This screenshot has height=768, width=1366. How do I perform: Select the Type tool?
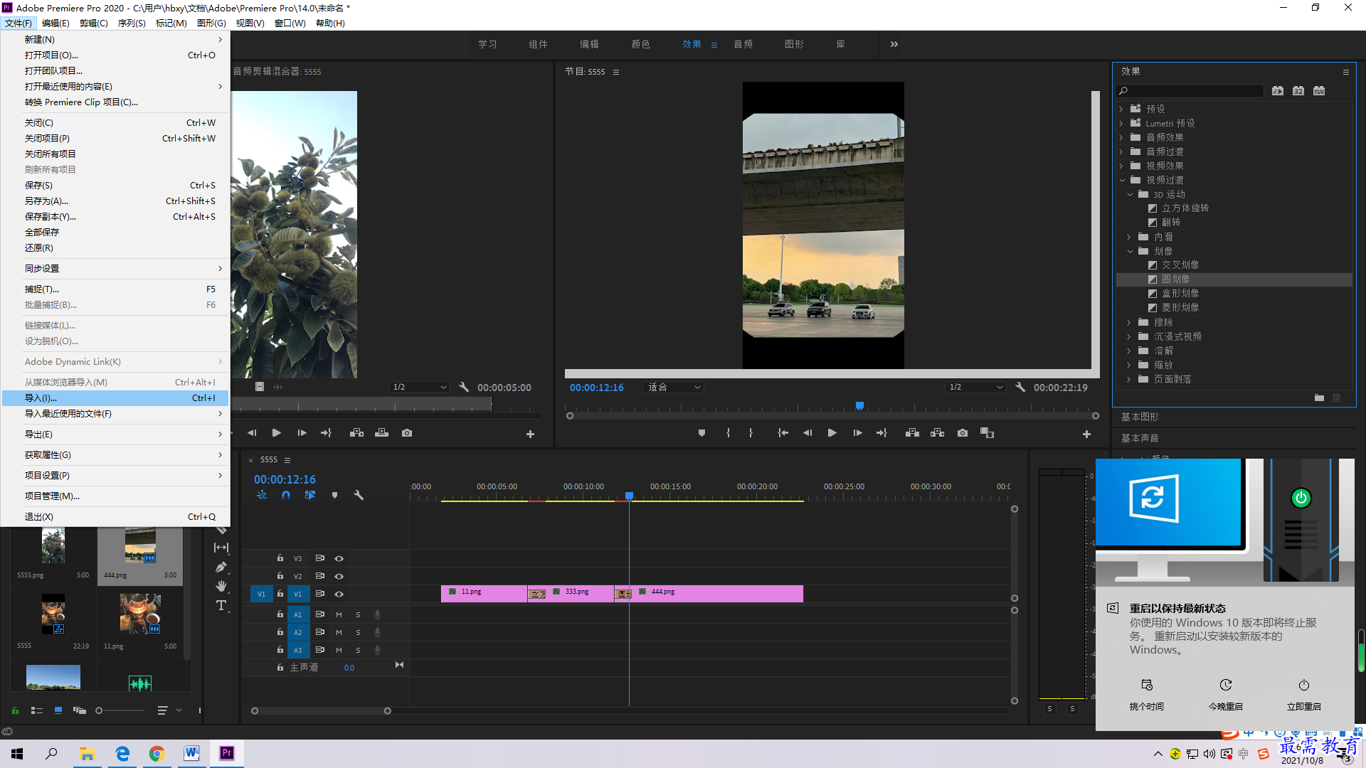click(221, 605)
